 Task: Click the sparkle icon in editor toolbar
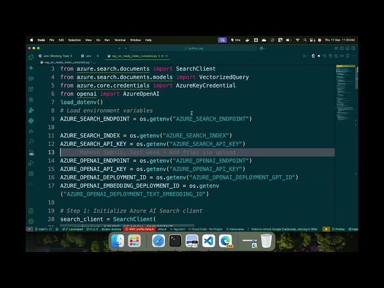coord(319,56)
